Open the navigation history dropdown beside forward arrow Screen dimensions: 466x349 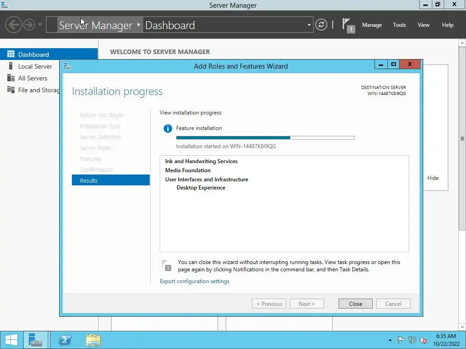(x=40, y=25)
